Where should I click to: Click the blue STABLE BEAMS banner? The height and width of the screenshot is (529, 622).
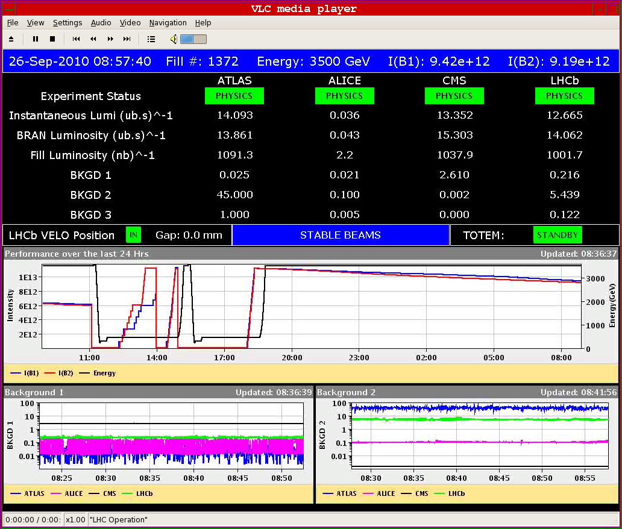(341, 235)
